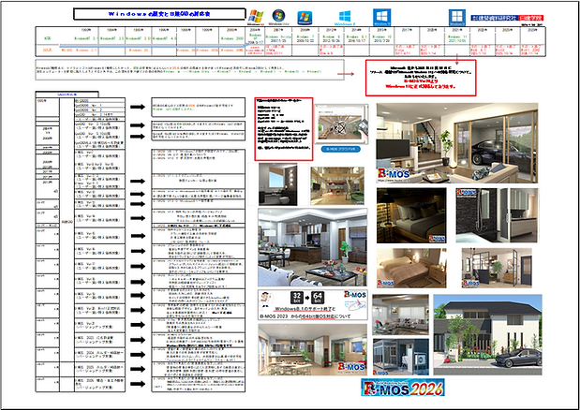Select the Windows 2000 table cell
Image resolution: width=580 pixels, height=410 pixels.
232,38
